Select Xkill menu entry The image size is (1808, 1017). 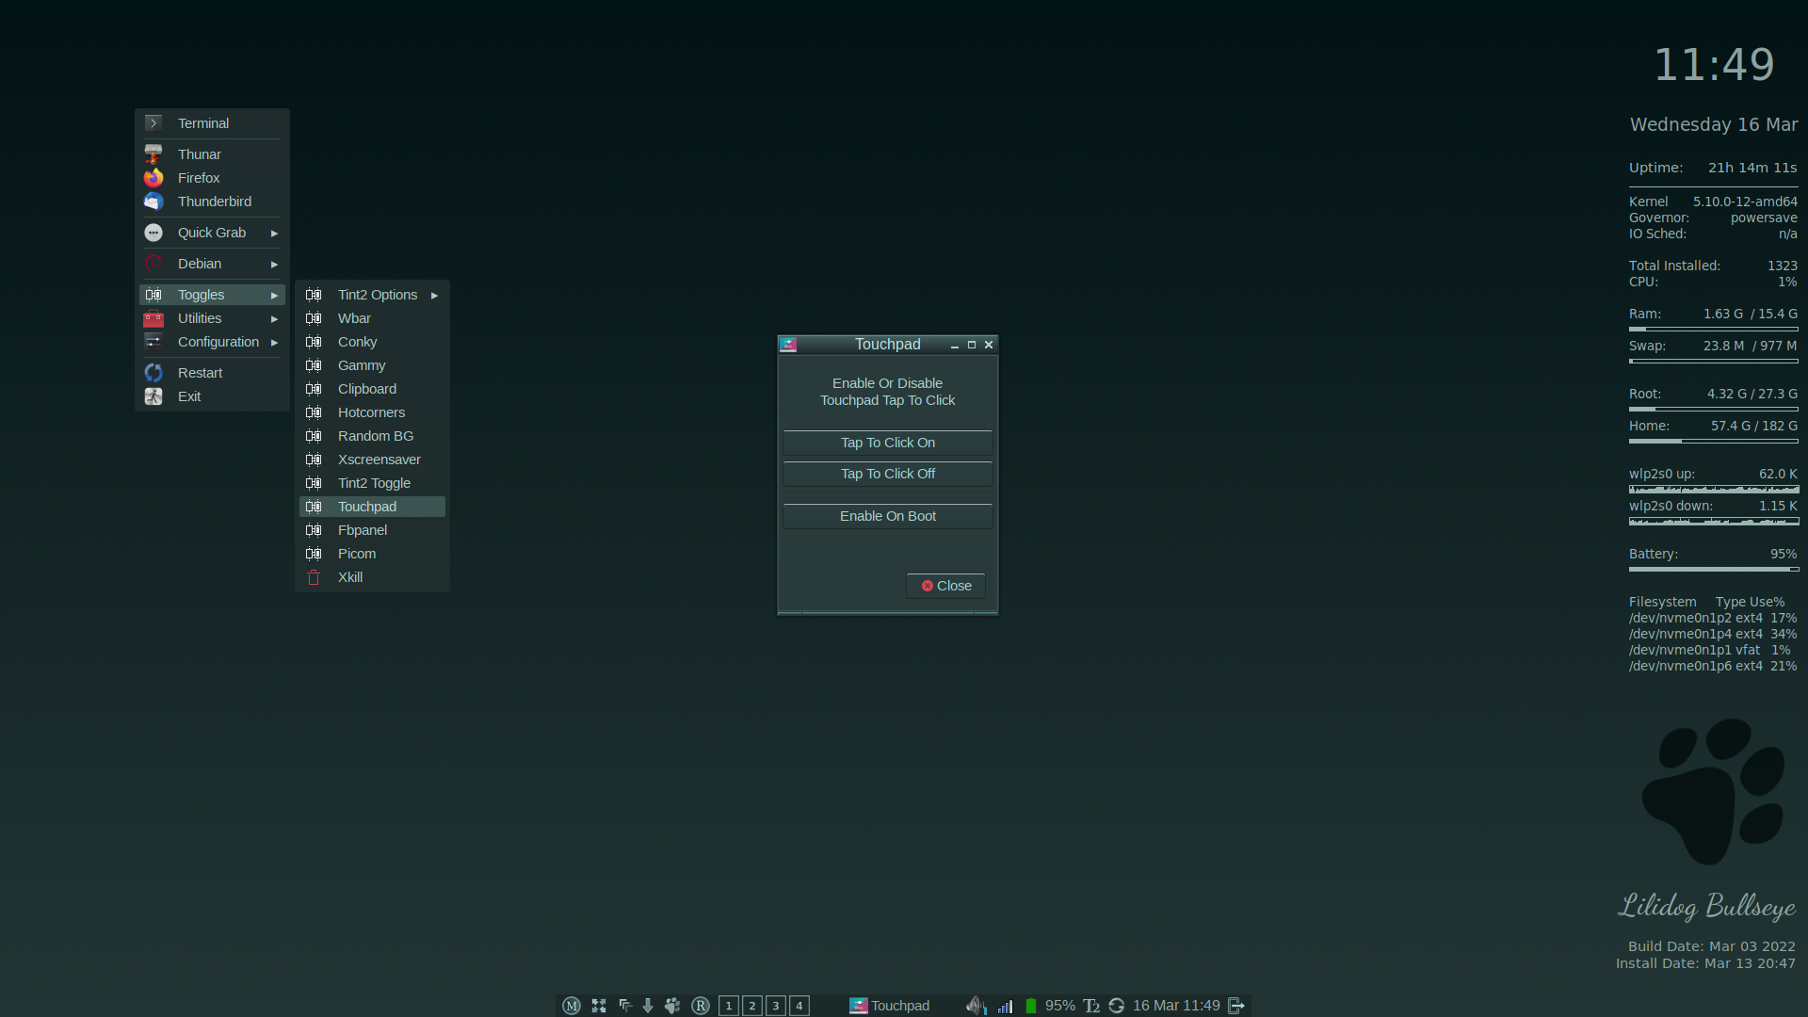[350, 577]
